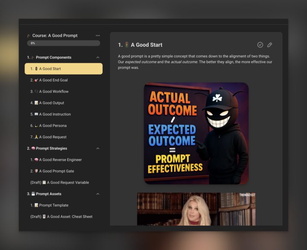The height and width of the screenshot is (250, 307).
Task: Click the top hat icon of A Good Persona
Action: [x=36, y=126]
